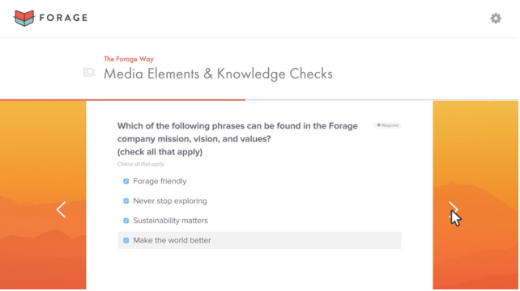Click the Choose all that apply hint text

[x=141, y=164]
